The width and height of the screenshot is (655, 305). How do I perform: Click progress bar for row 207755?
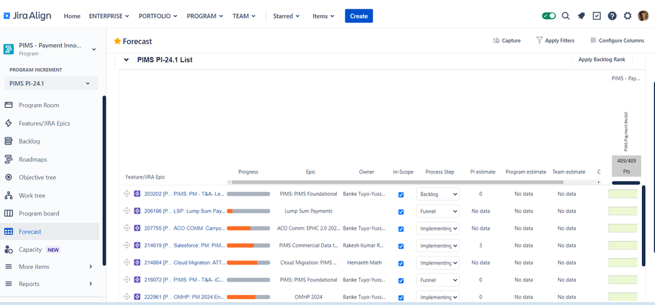coord(248,228)
